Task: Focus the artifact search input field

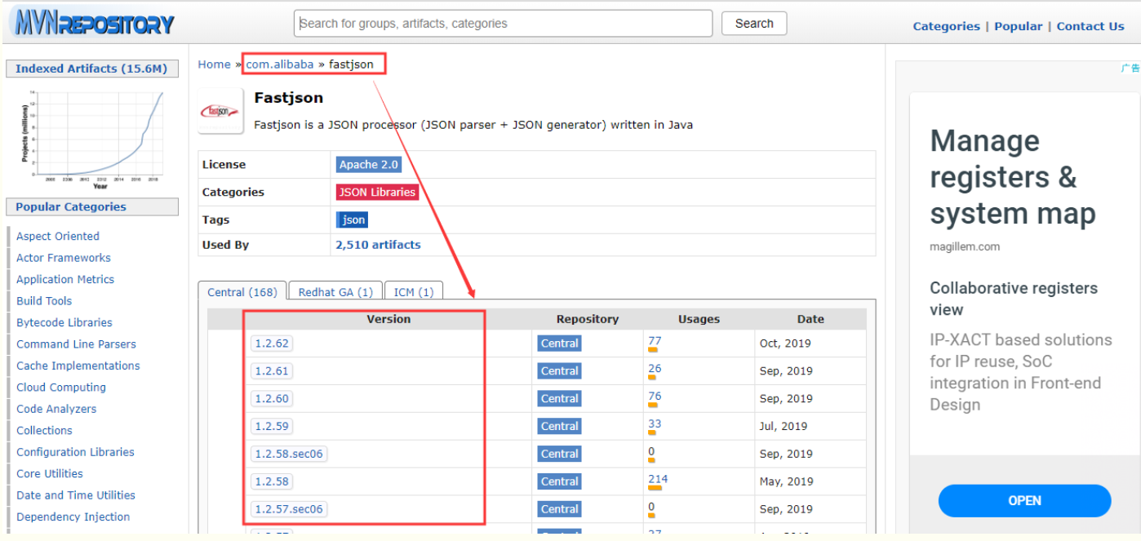Action: click(x=503, y=24)
